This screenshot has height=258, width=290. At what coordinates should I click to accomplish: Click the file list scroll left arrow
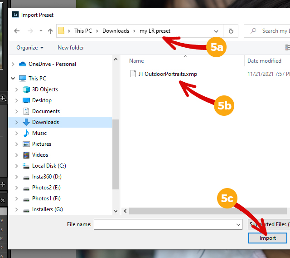coord(125,211)
